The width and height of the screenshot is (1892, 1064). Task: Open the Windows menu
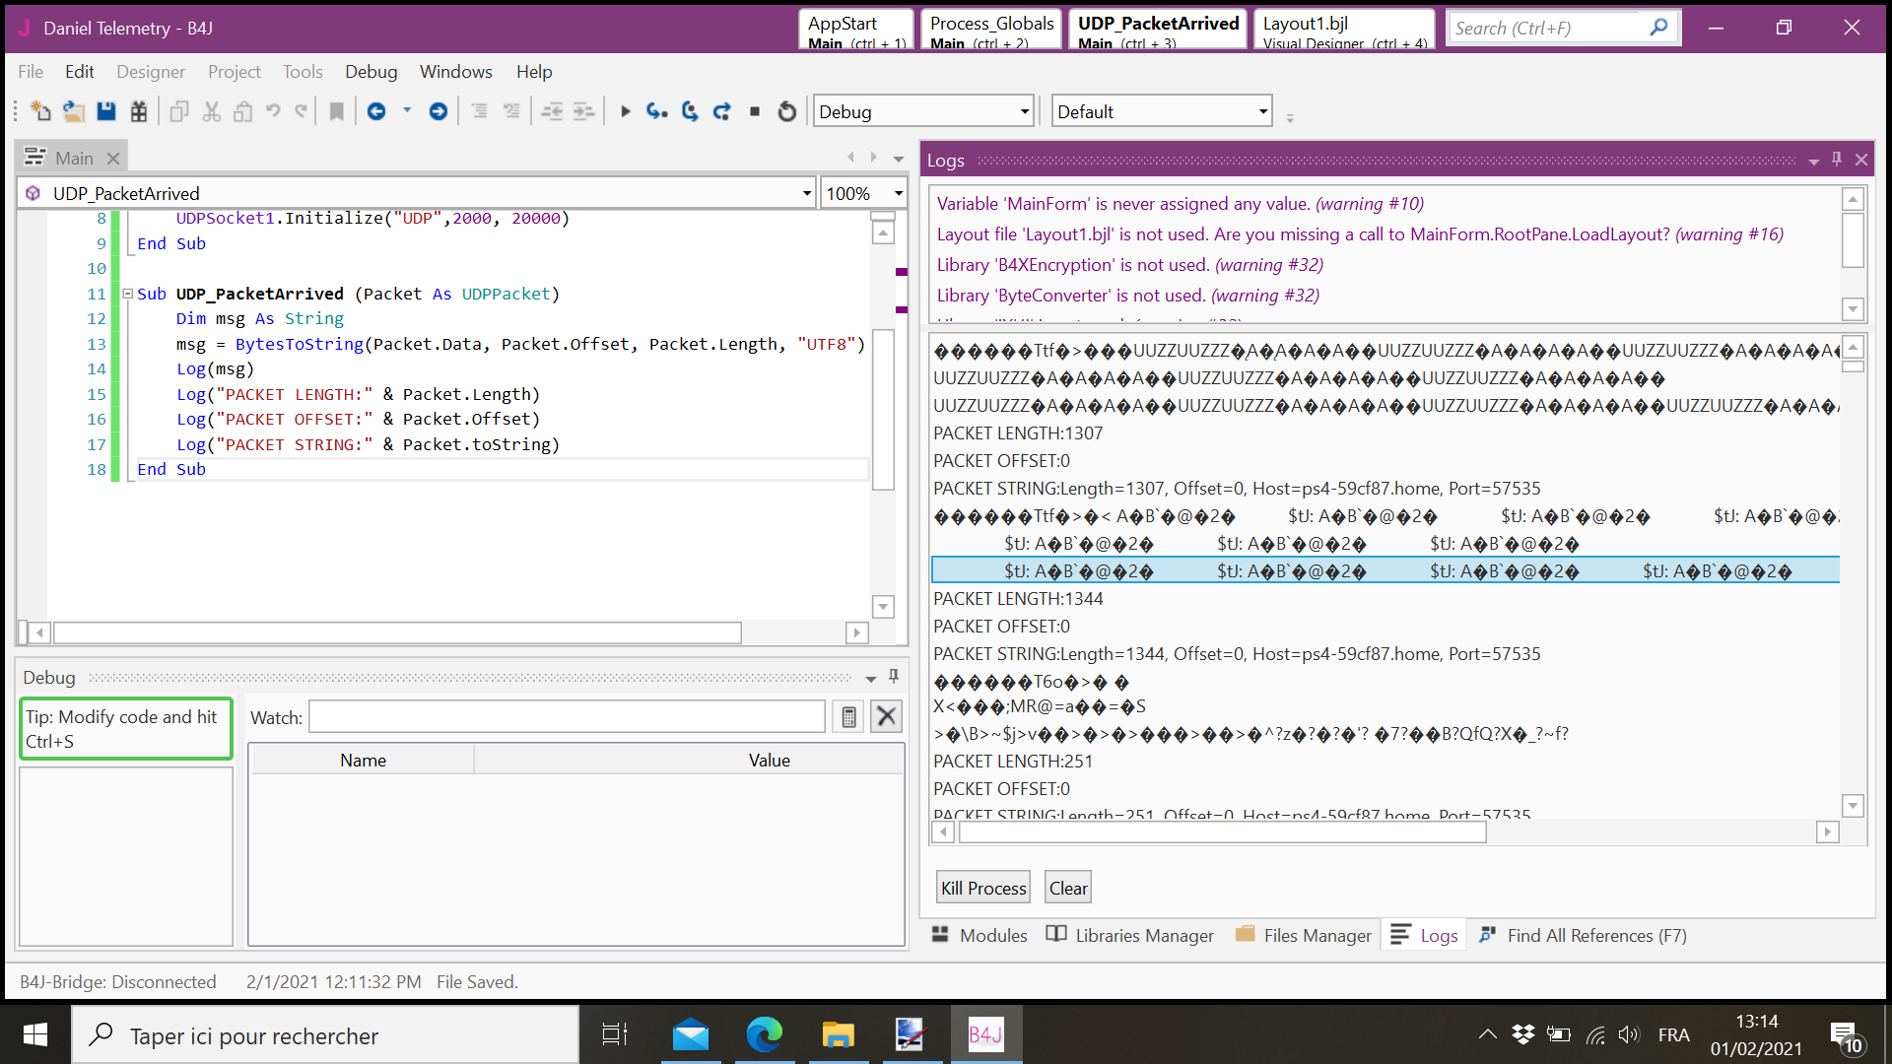pos(455,72)
